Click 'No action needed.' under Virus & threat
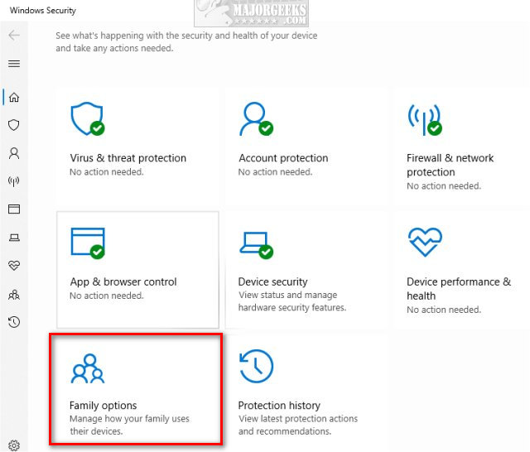The height and width of the screenshot is (452, 530). click(x=107, y=172)
